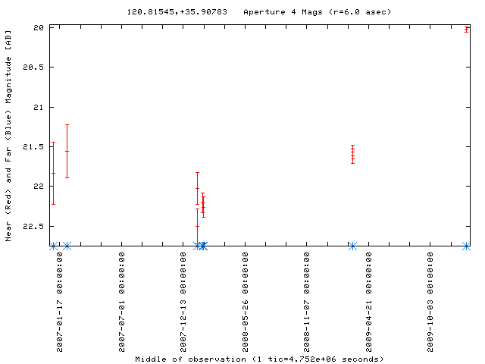Select the red error-bar cluster near magnitude 21.6
Image resolution: width=485 pixels, height=364 pixels.
352,154
